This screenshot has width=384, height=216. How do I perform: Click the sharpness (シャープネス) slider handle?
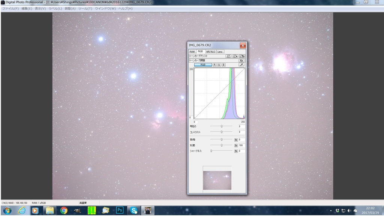[x=211, y=151]
